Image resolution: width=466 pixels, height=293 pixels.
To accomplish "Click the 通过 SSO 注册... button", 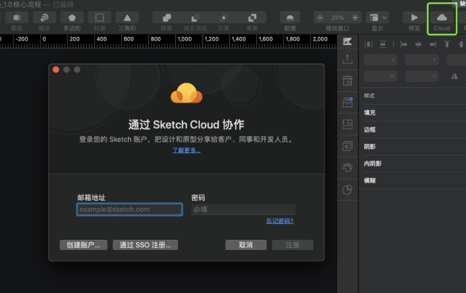I will (145, 245).
